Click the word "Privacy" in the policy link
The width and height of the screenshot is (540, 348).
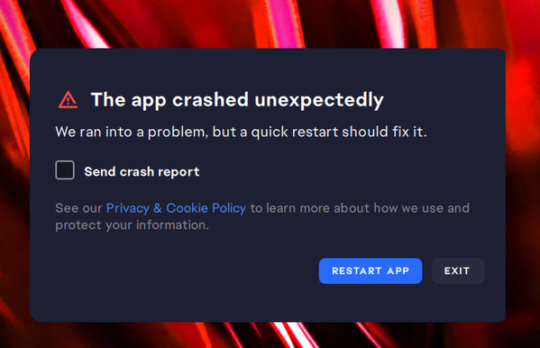(x=128, y=208)
